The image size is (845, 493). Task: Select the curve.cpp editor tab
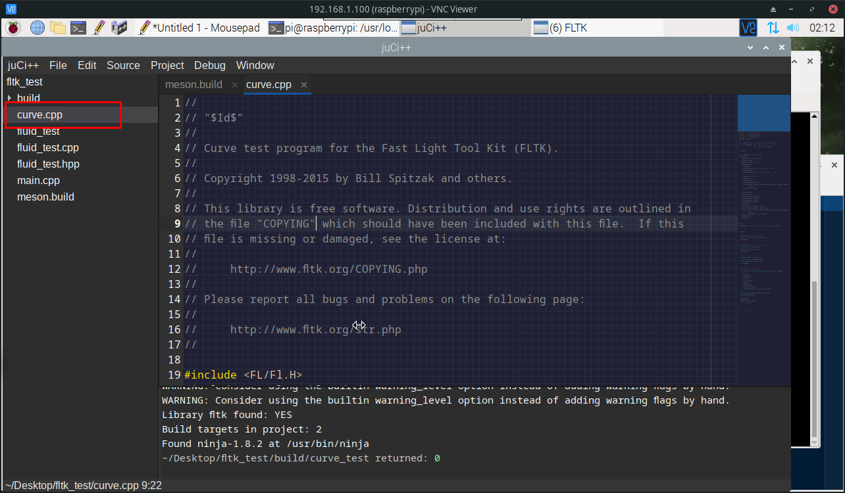(x=269, y=84)
